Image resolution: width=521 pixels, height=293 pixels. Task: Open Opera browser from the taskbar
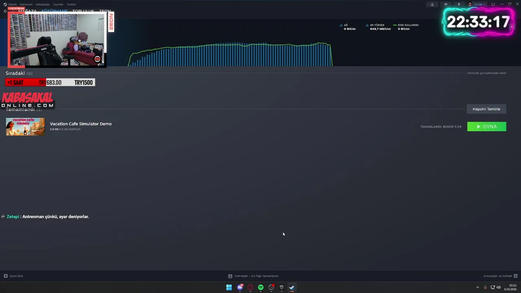250,287
